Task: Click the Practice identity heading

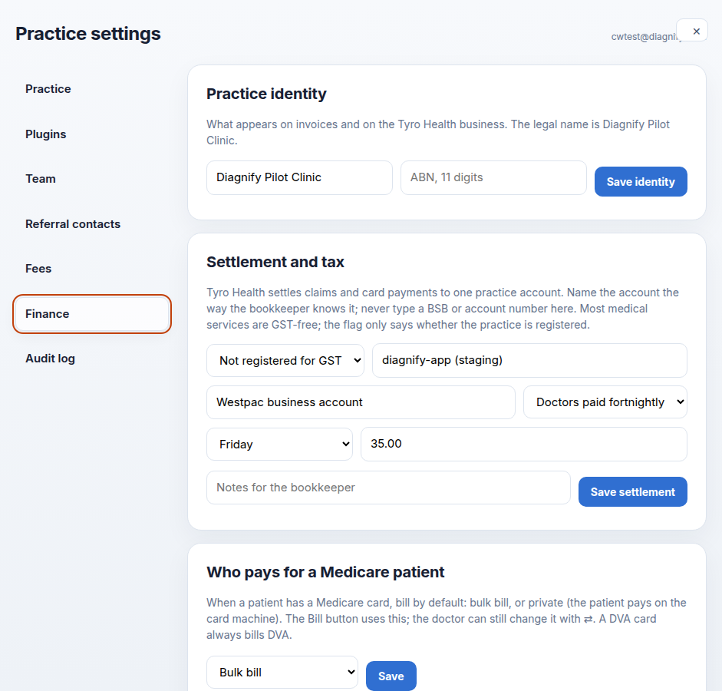Action: [266, 94]
